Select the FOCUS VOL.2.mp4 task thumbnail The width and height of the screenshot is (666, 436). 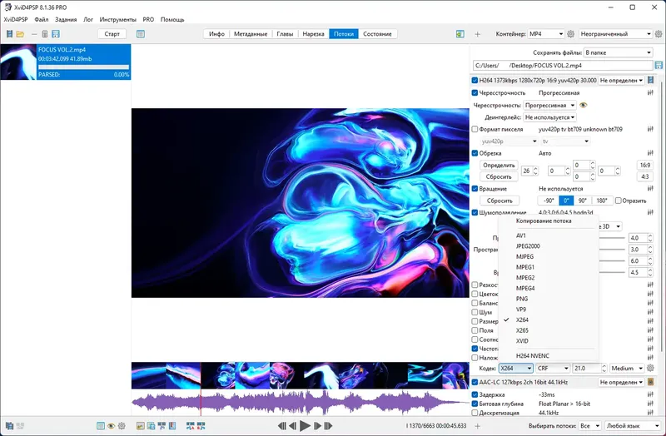click(18, 62)
